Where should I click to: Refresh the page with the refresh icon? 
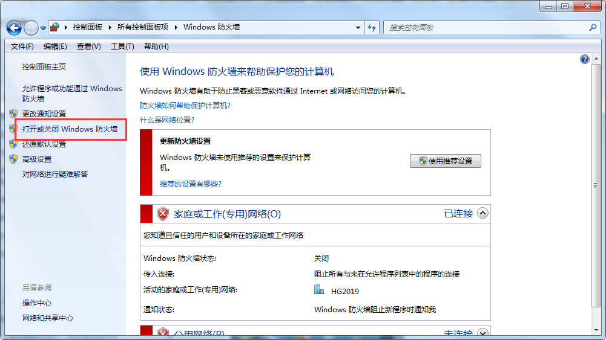point(372,27)
